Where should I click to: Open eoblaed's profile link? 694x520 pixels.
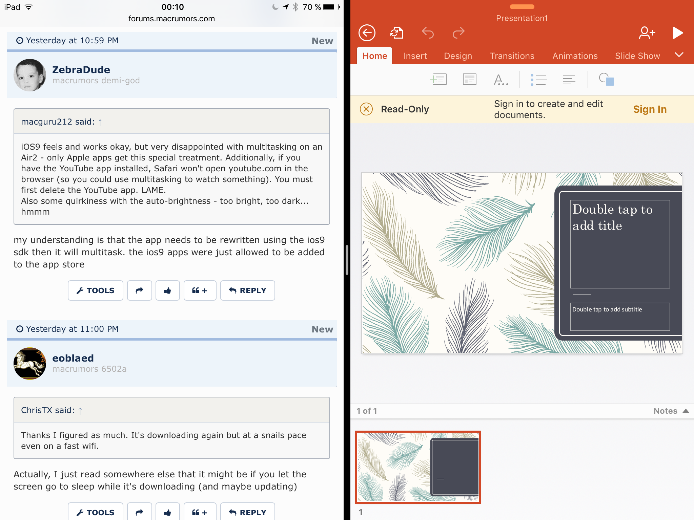click(73, 358)
